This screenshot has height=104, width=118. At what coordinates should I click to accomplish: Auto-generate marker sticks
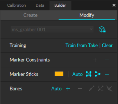pos(78,74)
